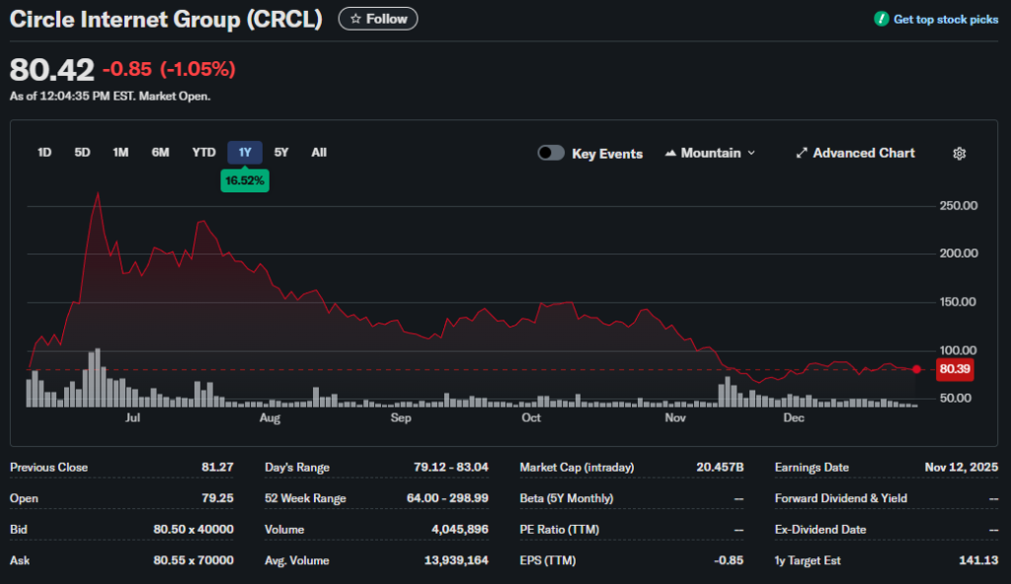
Task: Switch chart to 1M range
Action: (120, 153)
